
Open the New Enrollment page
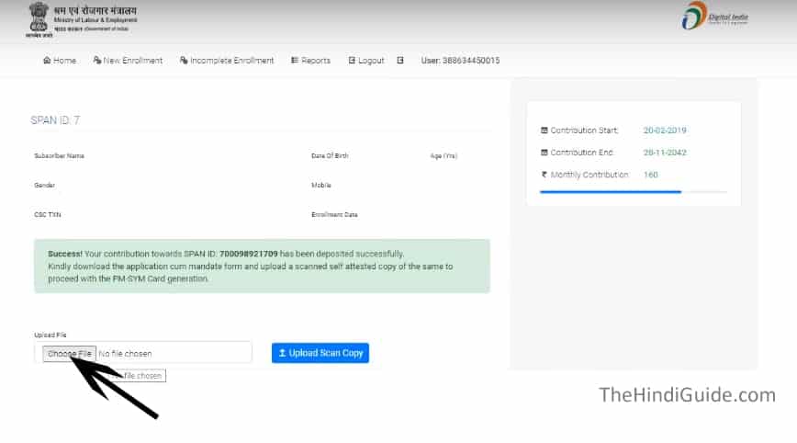[132, 61]
